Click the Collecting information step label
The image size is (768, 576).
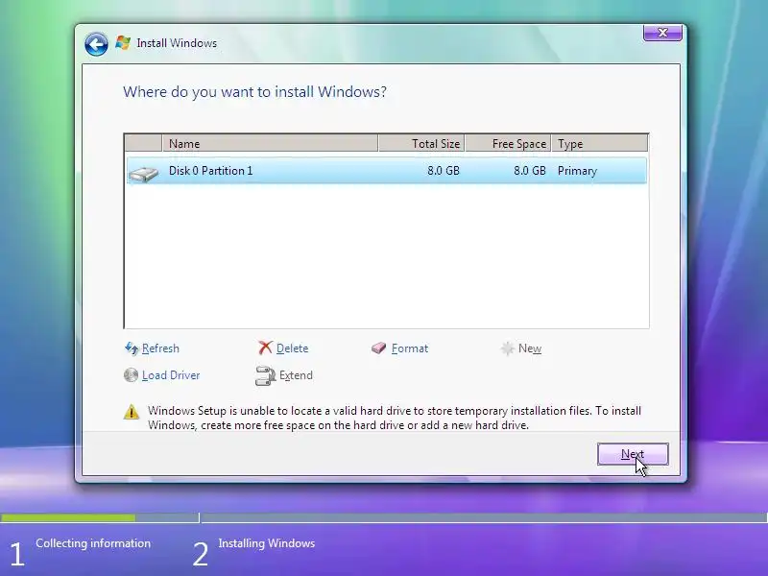pos(93,543)
